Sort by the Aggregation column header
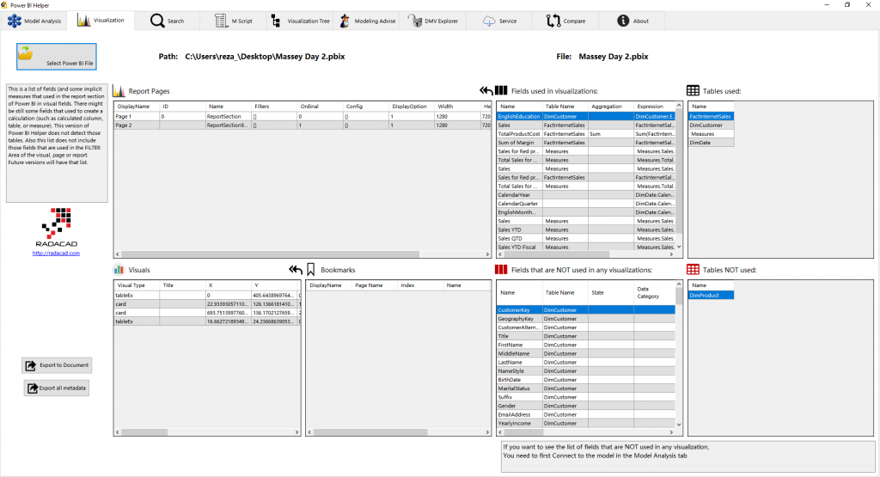The width and height of the screenshot is (880, 477). (x=607, y=107)
